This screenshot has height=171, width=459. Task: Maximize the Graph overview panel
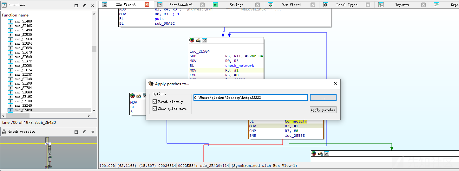[76, 132]
